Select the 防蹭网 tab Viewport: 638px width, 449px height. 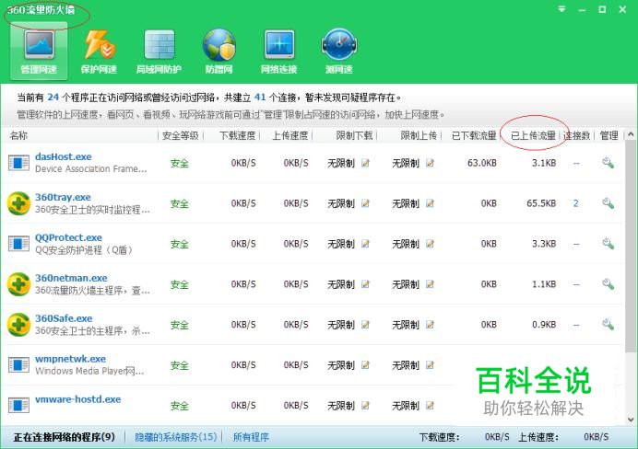tap(219, 52)
